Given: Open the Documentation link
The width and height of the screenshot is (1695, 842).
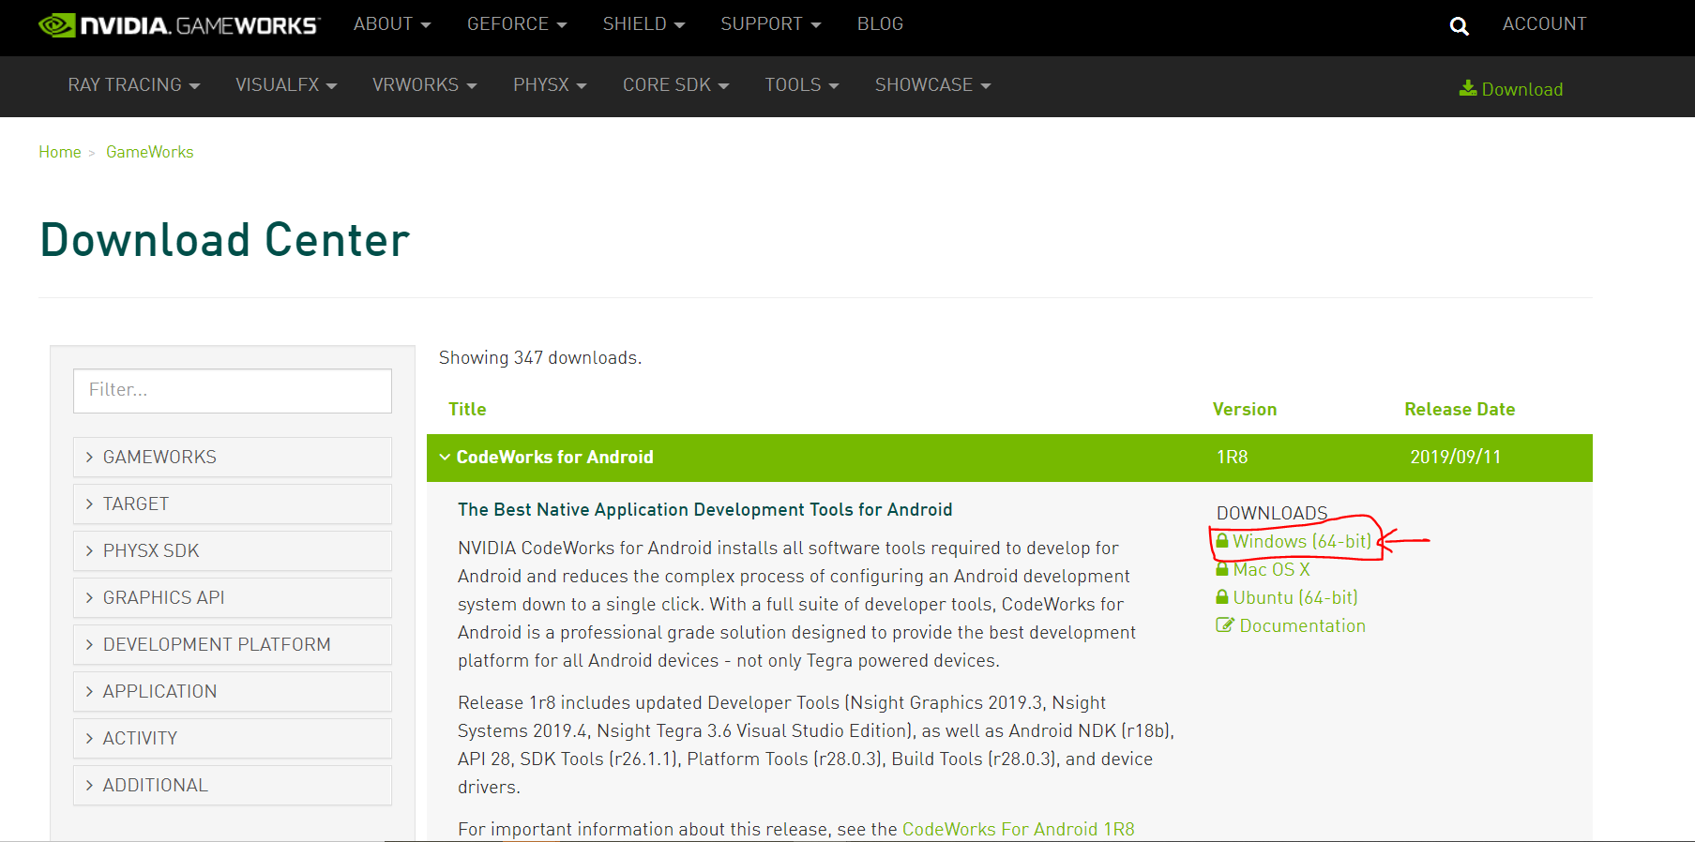Looking at the screenshot, I should 1291,625.
